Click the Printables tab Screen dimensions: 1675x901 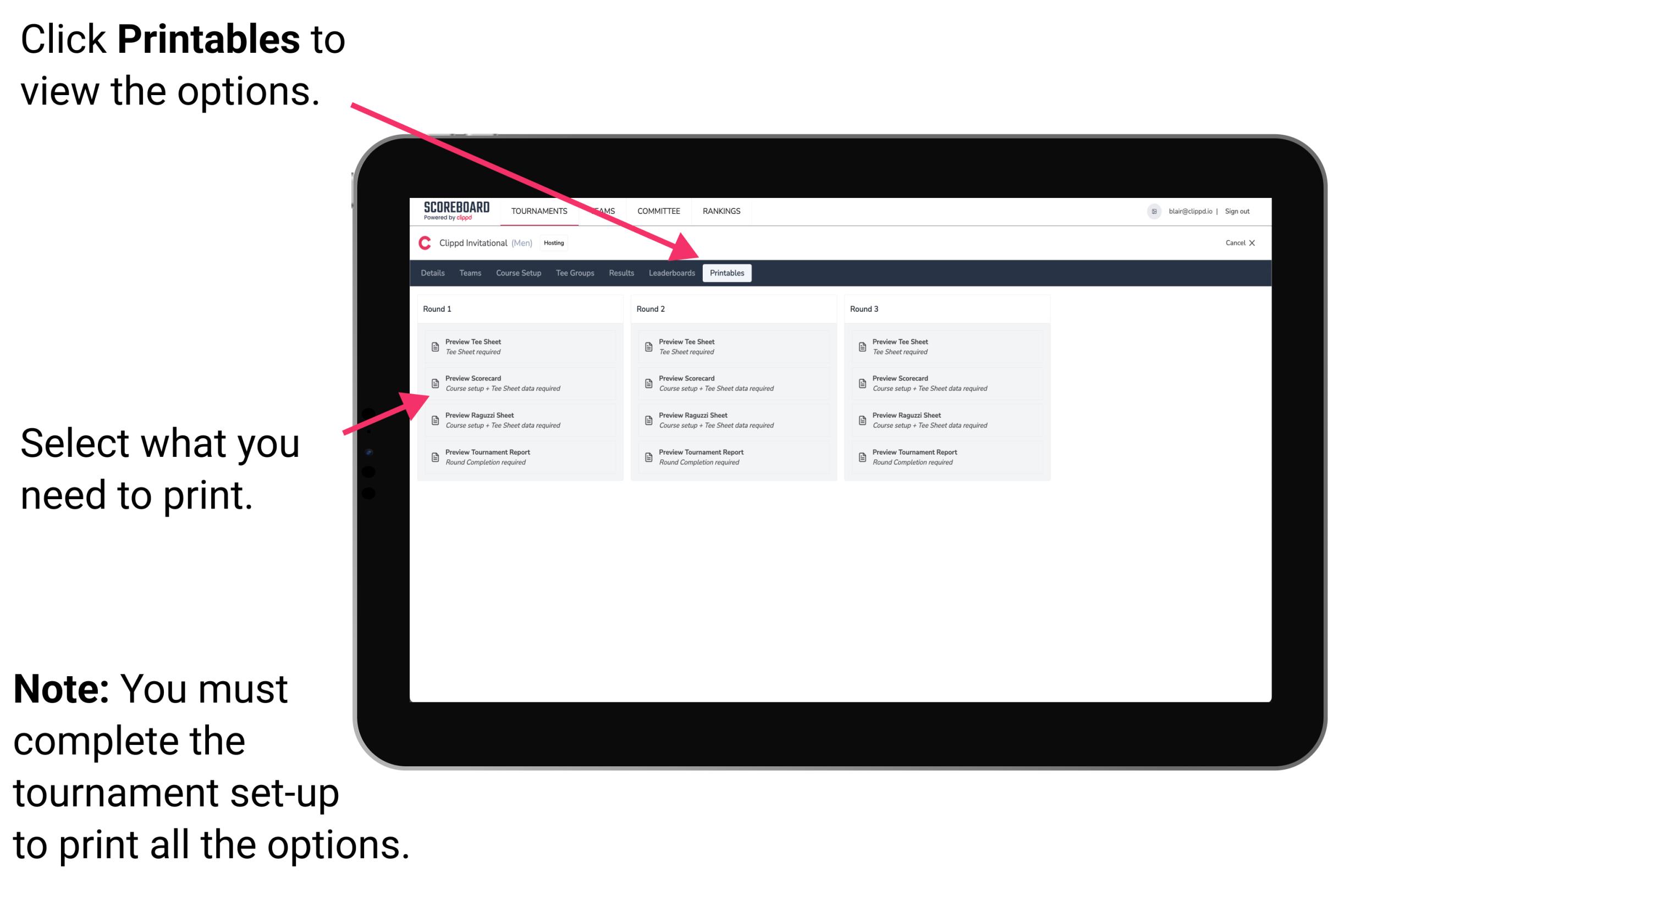click(x=726, y=273)
